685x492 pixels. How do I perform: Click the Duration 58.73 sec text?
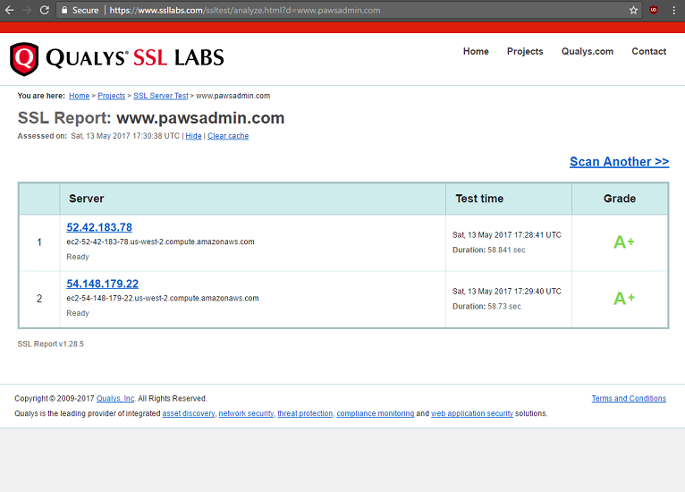click(486, 306)
